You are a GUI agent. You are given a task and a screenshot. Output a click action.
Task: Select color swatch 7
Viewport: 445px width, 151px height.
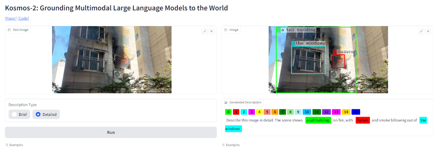pyautogui.click(x=282, y=112)
